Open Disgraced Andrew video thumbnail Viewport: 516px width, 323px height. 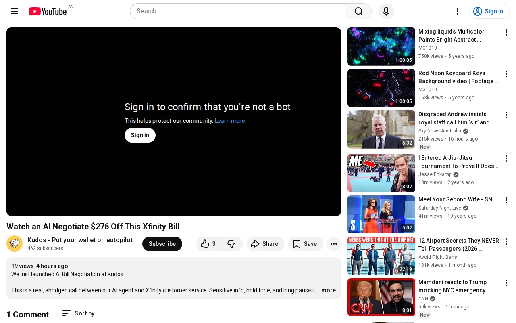click(381, 129)
